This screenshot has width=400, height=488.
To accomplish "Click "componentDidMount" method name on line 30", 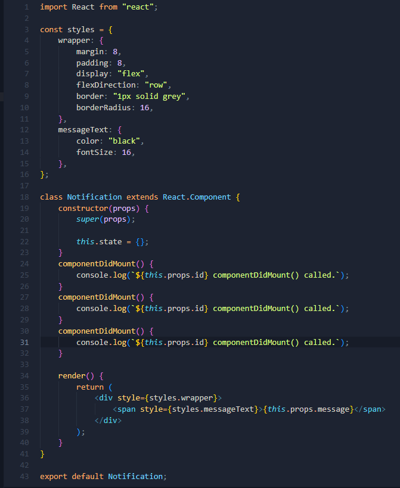I will 97,331.
